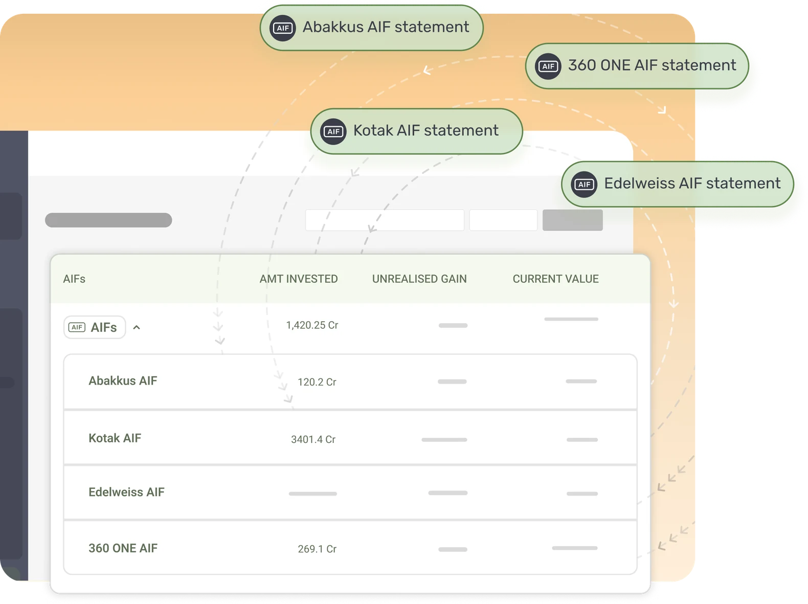Sort by the AMT INVESTED column header

point(299,279)
